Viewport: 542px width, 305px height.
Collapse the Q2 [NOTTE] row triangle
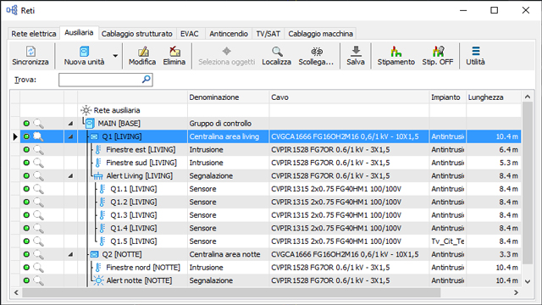coord(70,254)
